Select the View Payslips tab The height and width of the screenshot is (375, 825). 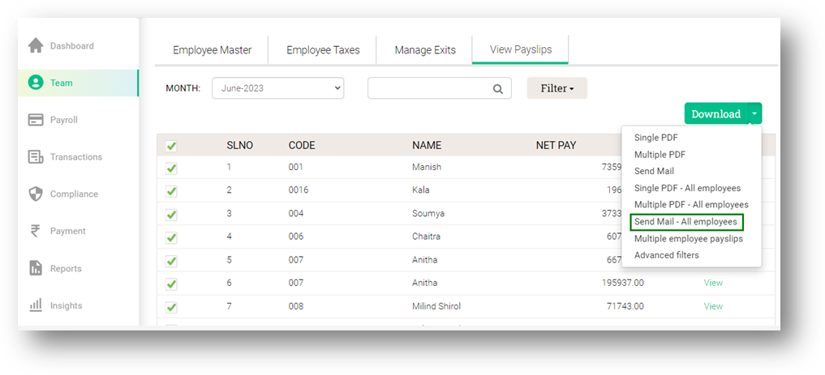(x=520, y=50)
